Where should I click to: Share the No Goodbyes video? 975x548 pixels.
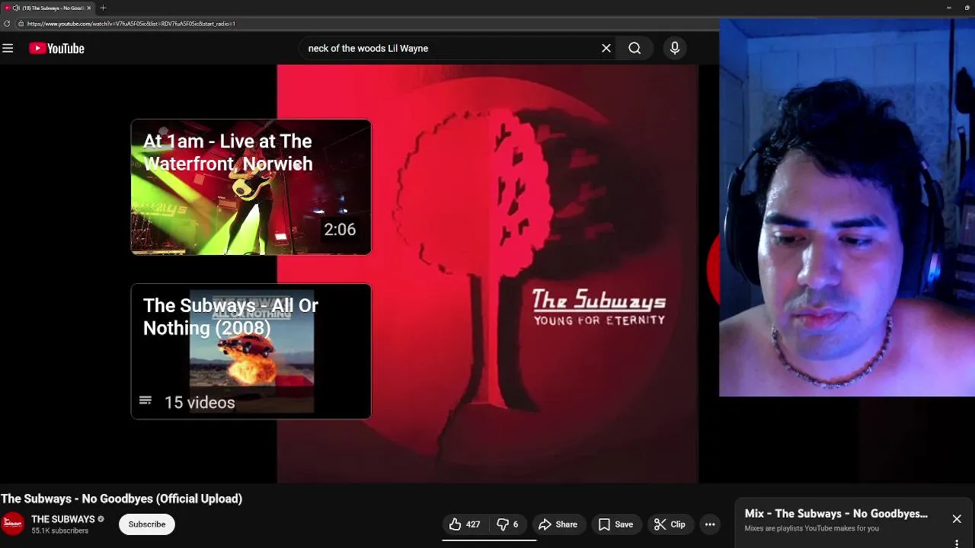point(558,524)
